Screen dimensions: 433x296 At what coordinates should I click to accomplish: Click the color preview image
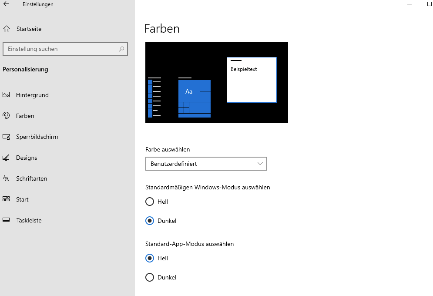[x=217, y=82]
